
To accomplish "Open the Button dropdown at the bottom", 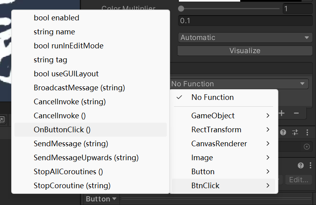I will (101, 199).
